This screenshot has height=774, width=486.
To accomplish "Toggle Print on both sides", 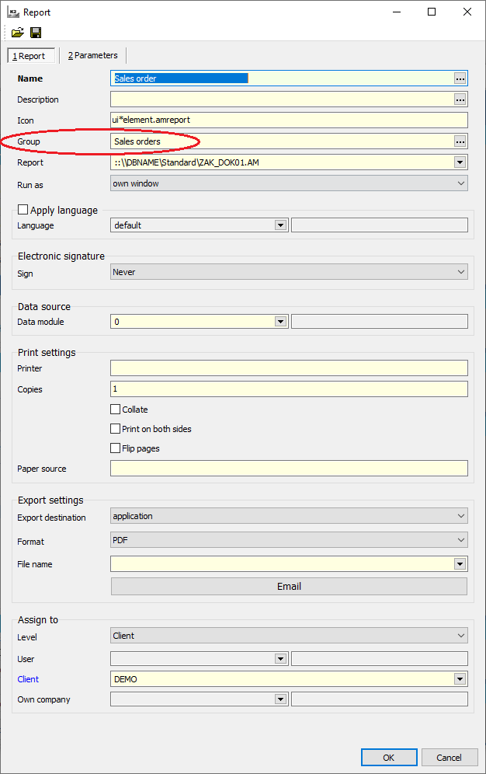I will pos(116,429).
